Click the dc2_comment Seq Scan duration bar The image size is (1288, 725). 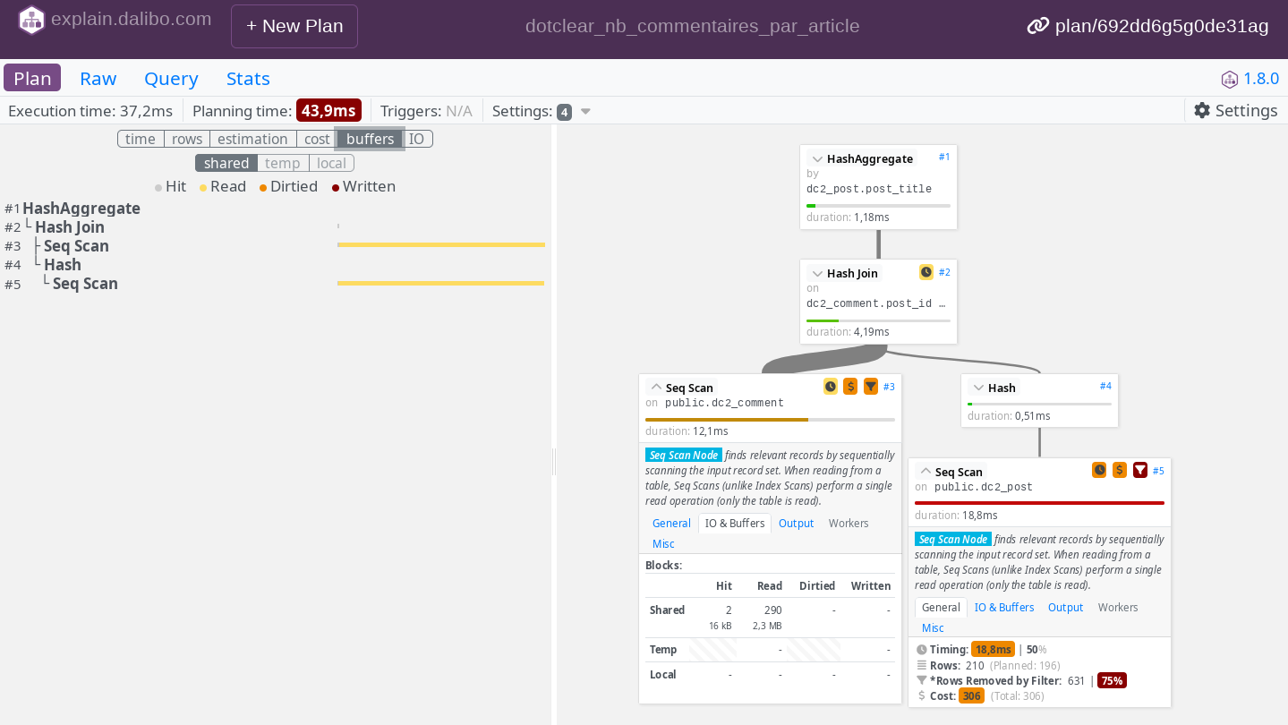tap(770, 419)
